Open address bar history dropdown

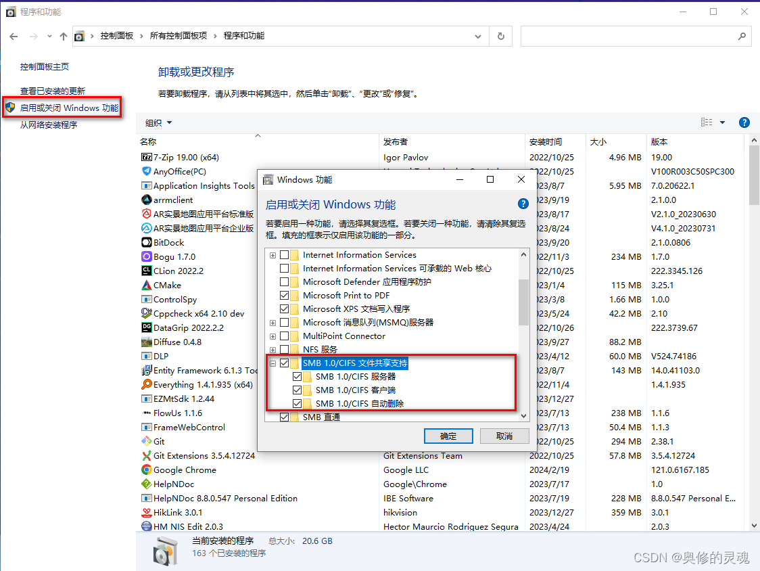[478, 37]
